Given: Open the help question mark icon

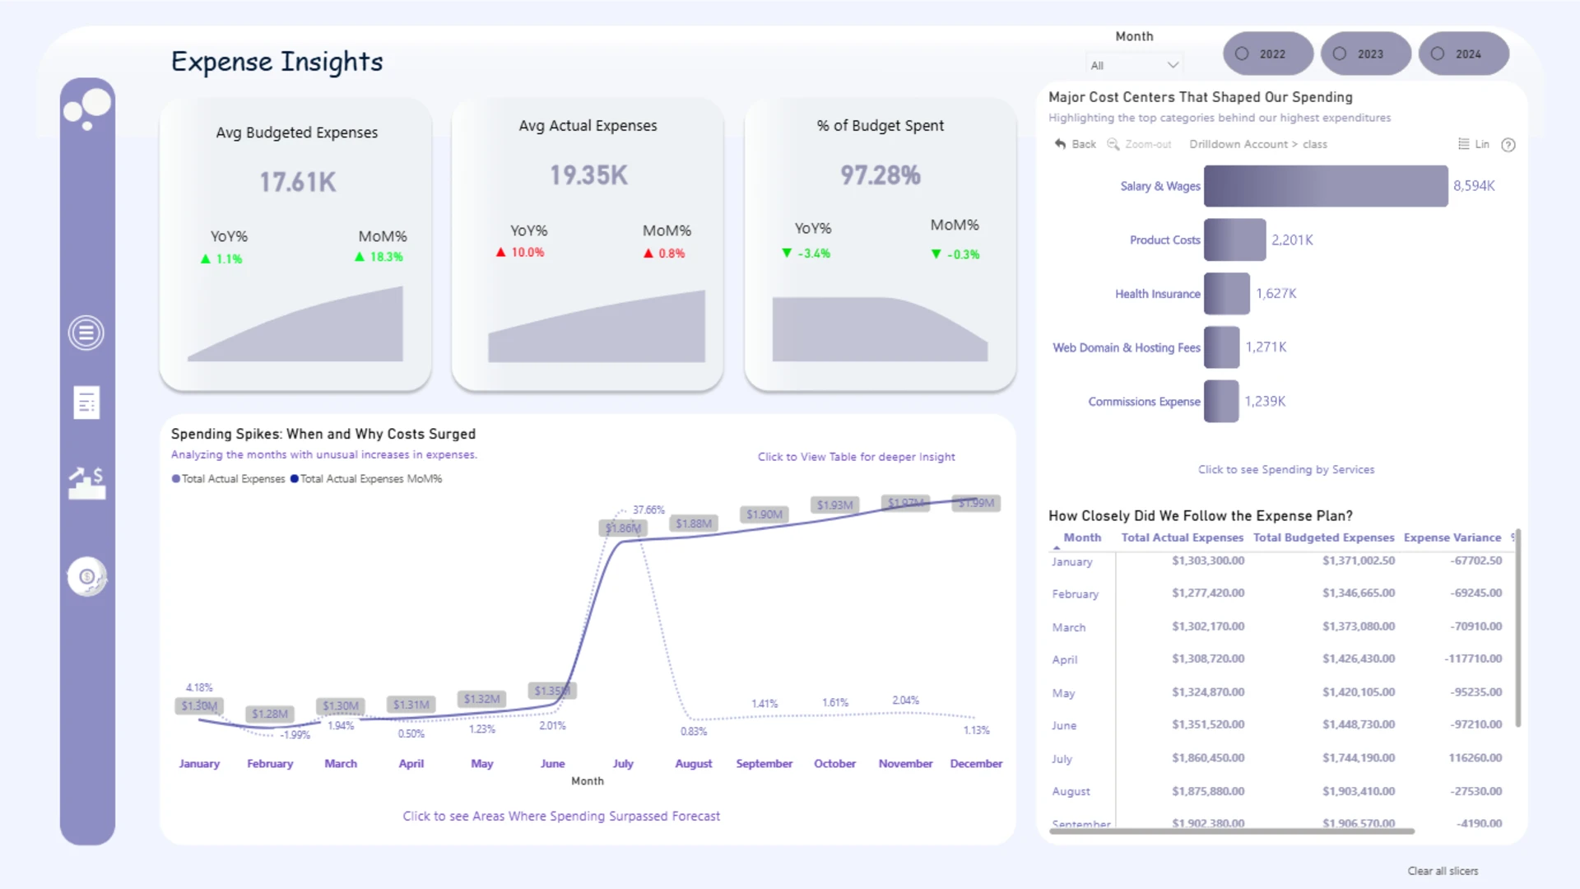Looking at the screenshot, I should coord(1508,145).
